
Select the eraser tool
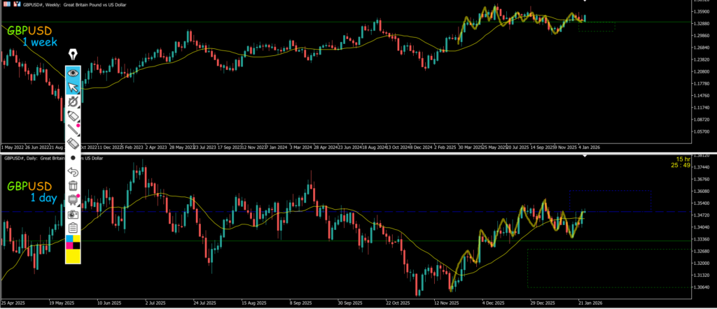[x=73, y=143]
